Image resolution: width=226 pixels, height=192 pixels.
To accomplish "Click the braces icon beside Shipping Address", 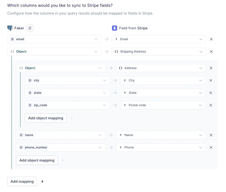I will pos(116,52).
